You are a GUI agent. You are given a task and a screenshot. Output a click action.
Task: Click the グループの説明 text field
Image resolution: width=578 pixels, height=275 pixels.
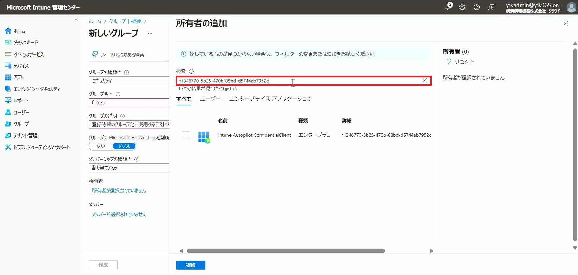point(129,124)
